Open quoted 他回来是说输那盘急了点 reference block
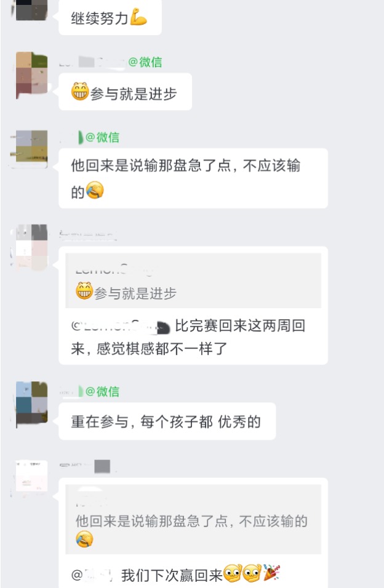Image resolution: width=384 pixels, height=588 pixels. pos(193,519)
